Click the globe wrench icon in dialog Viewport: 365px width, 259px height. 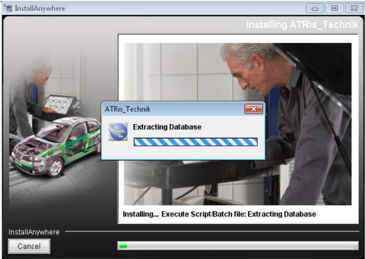118,131
